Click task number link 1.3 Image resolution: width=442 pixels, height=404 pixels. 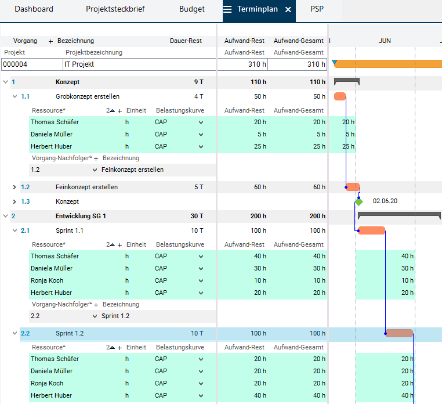(25, 201)
